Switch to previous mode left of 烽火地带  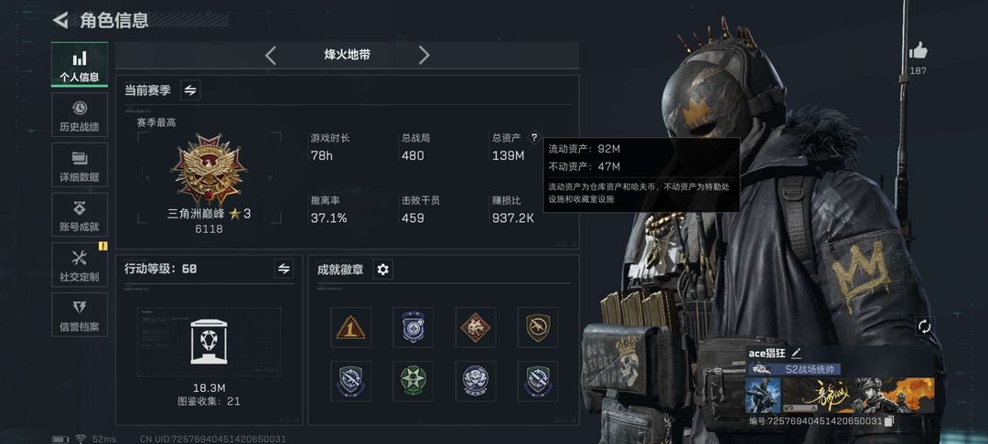pos(270,56)
